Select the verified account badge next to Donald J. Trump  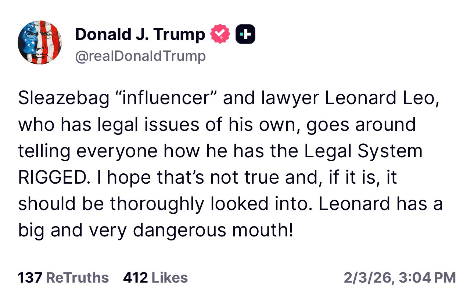(x=219, y=33)
